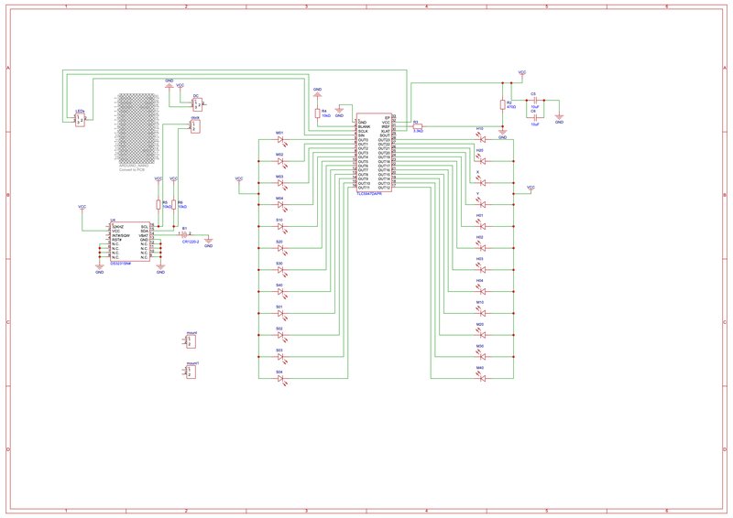Click the SCLK pin label
733x518 pixels.
363,131
